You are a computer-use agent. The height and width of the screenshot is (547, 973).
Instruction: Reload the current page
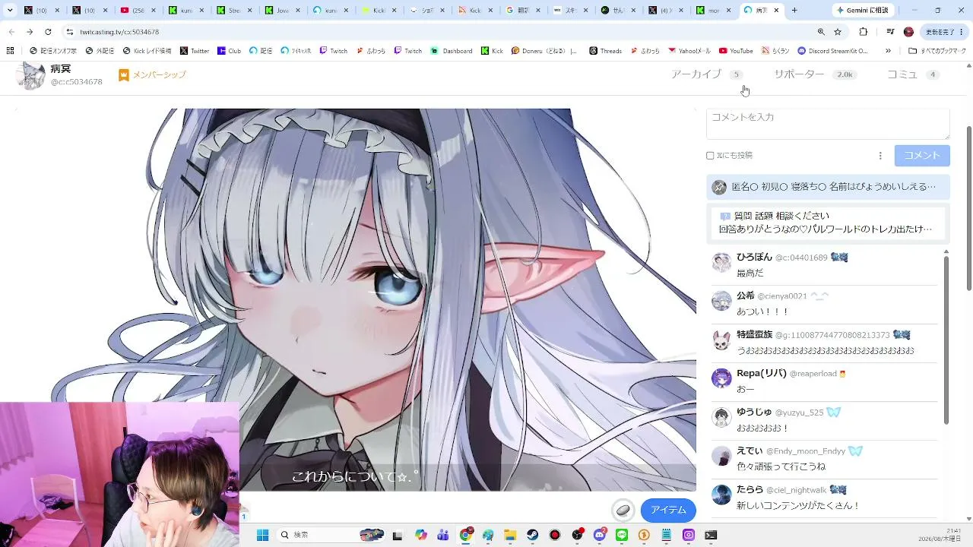pos(48,32)
